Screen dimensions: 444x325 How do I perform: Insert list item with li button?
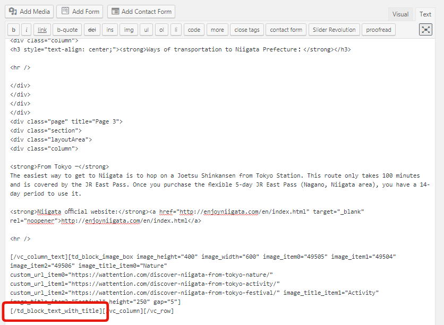176,30
